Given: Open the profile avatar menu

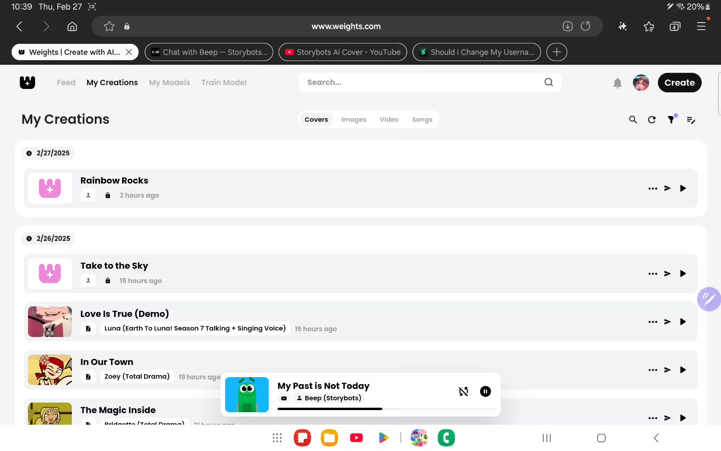Looking at the screenshot, I should pyautogui.click(x=641, y=83).
